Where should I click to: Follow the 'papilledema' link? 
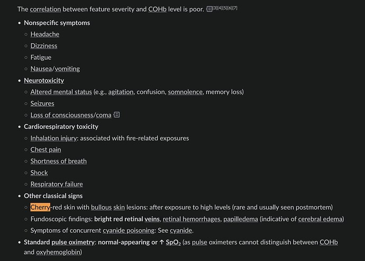241,219
